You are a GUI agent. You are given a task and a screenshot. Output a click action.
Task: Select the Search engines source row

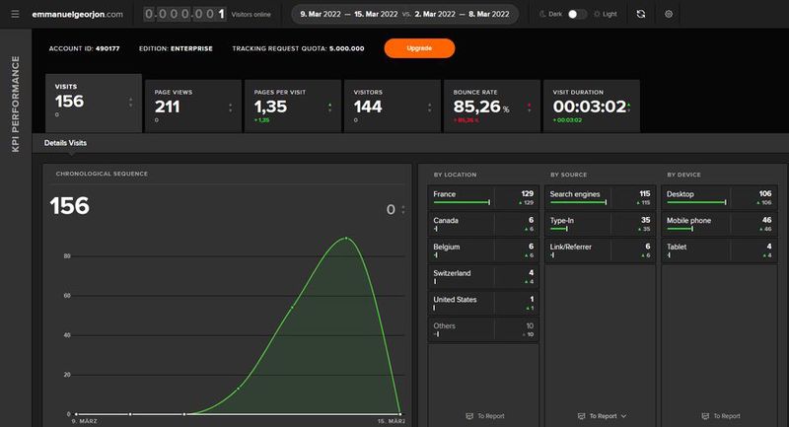coord(599,197)
